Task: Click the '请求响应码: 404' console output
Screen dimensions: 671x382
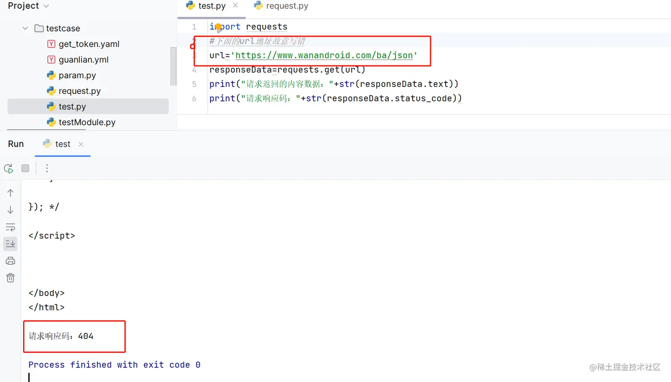Action: pos(61,336)
